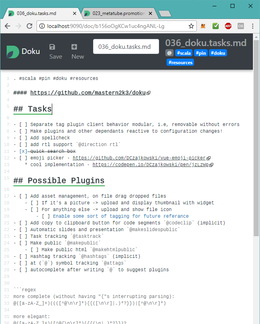
Task: Click the '. #scala #pin #doku #resources' first line
Action: [56, 78]
